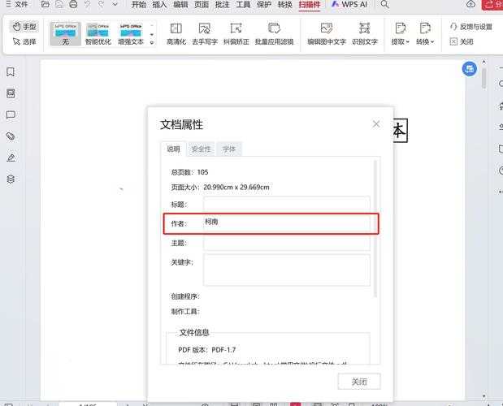The image size is (503, 406).
Task: Click the search magnifier icon
Action: tap(384, 4)
